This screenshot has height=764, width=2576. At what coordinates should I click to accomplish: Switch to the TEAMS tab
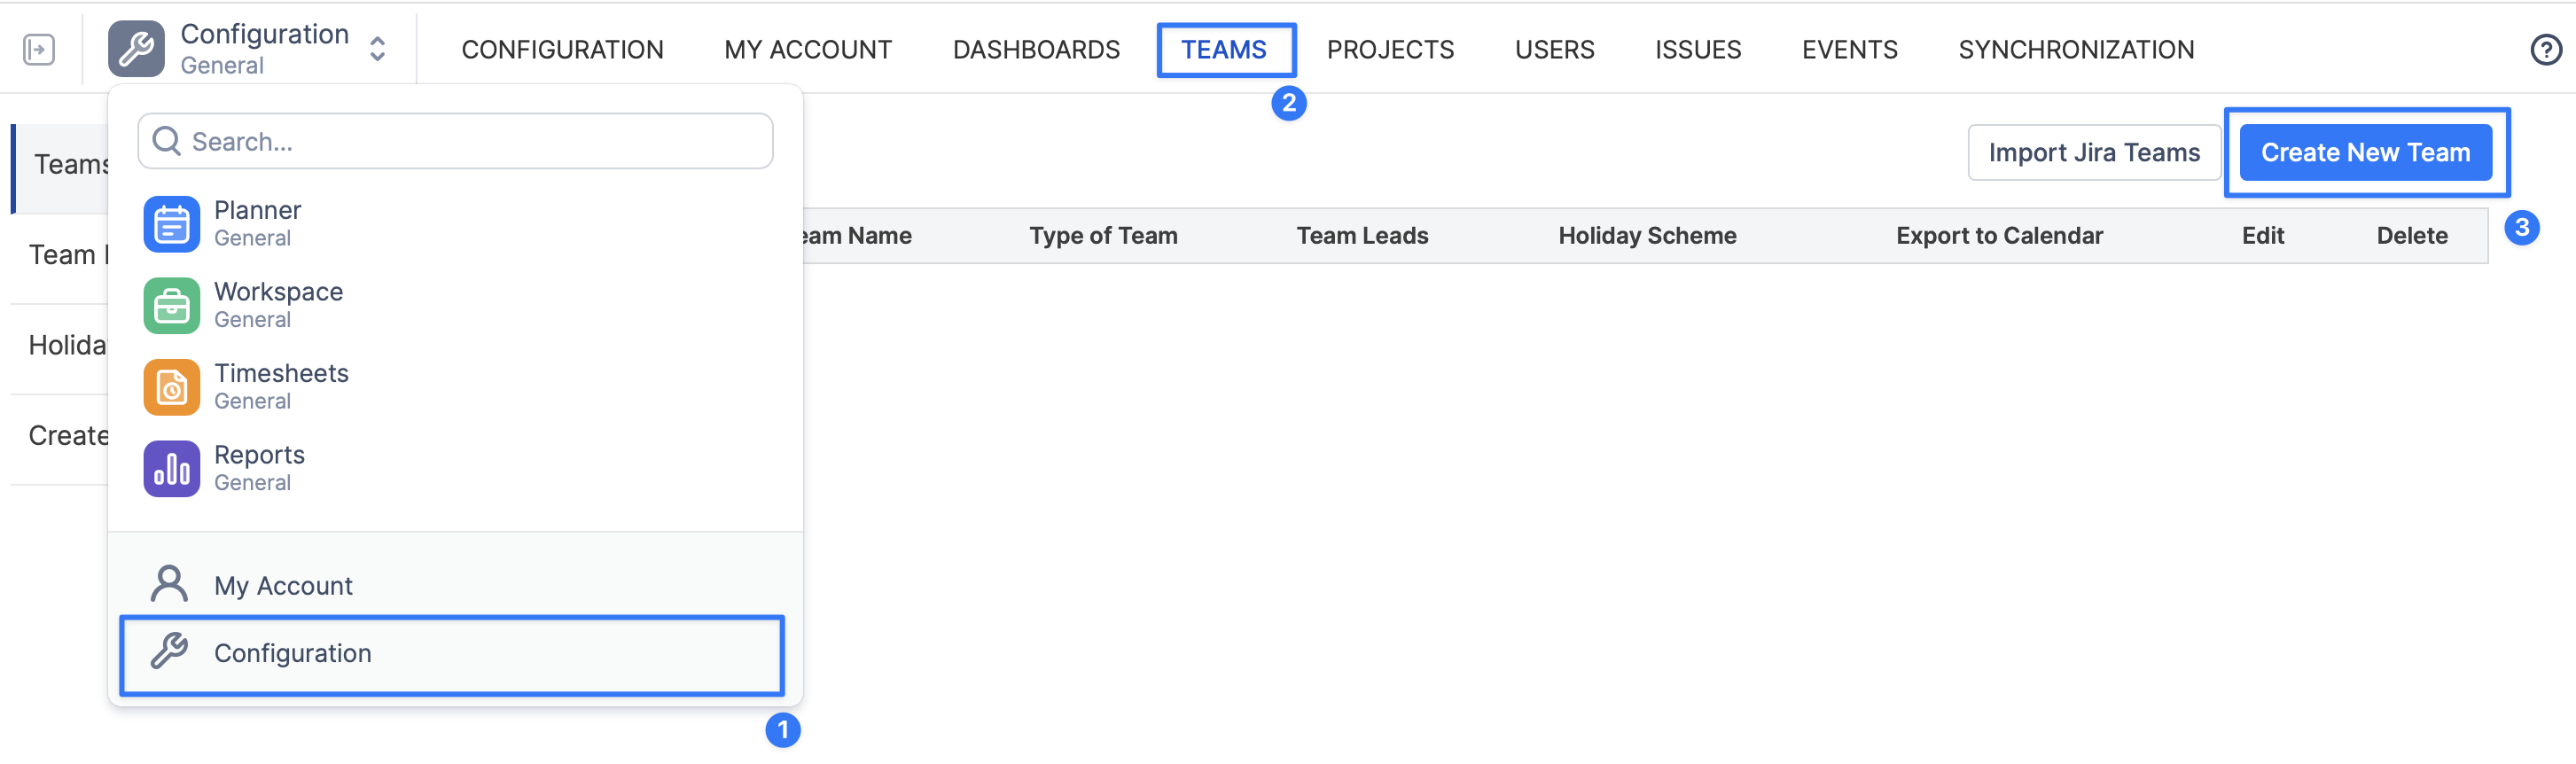1224,49
